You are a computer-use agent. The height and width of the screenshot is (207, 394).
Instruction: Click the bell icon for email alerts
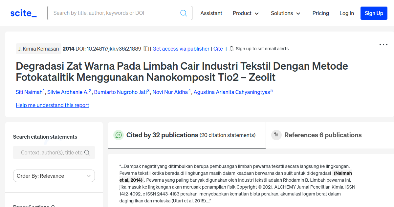click(x=231, y=49)
